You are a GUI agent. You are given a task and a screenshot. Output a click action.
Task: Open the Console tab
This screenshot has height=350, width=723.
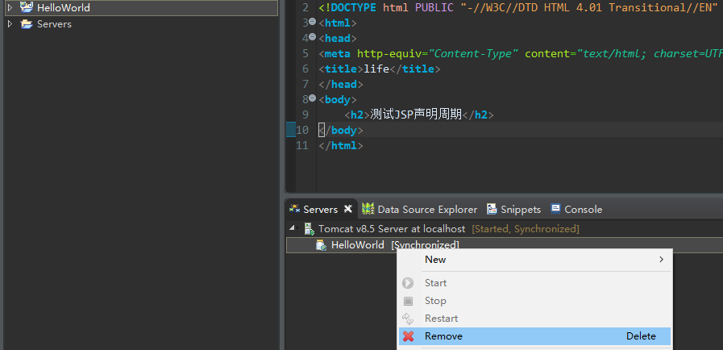click(584, 210)
